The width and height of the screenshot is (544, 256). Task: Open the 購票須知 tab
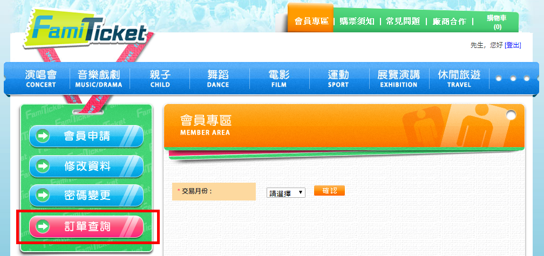tap(357, 21)
